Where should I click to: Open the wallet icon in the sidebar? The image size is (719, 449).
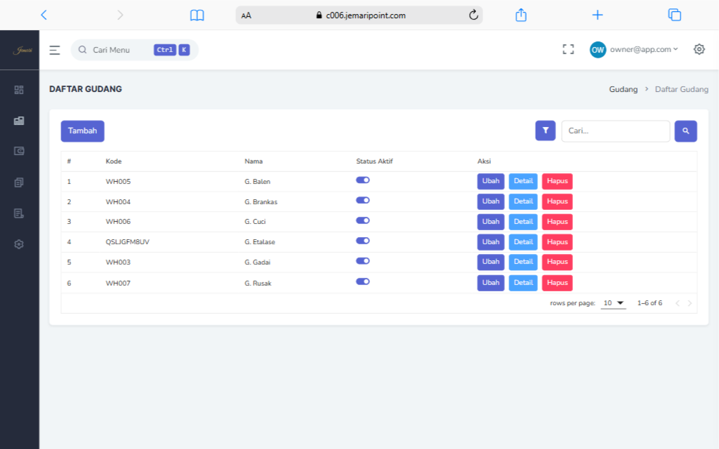19,151
